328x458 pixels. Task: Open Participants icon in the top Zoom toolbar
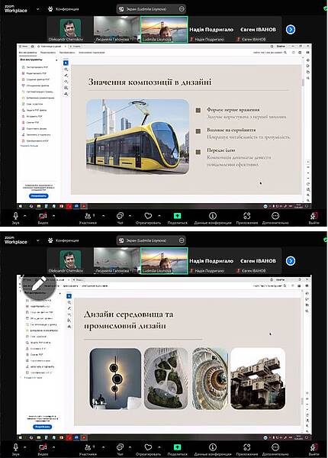pyautogui.click(x=88, y=216)
